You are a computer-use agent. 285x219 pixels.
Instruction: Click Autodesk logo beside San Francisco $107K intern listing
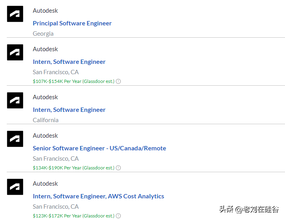pos(15,52)
